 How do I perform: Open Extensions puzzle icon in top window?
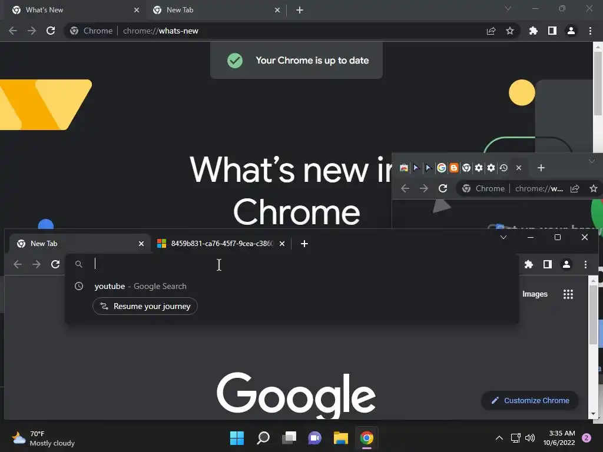click(533, 31)
